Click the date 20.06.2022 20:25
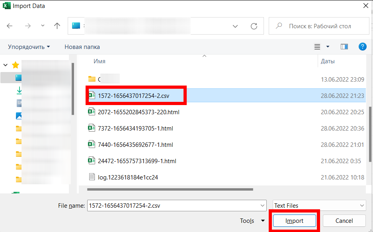Screen dimensions: 373x232 click(x=342, y=112)
